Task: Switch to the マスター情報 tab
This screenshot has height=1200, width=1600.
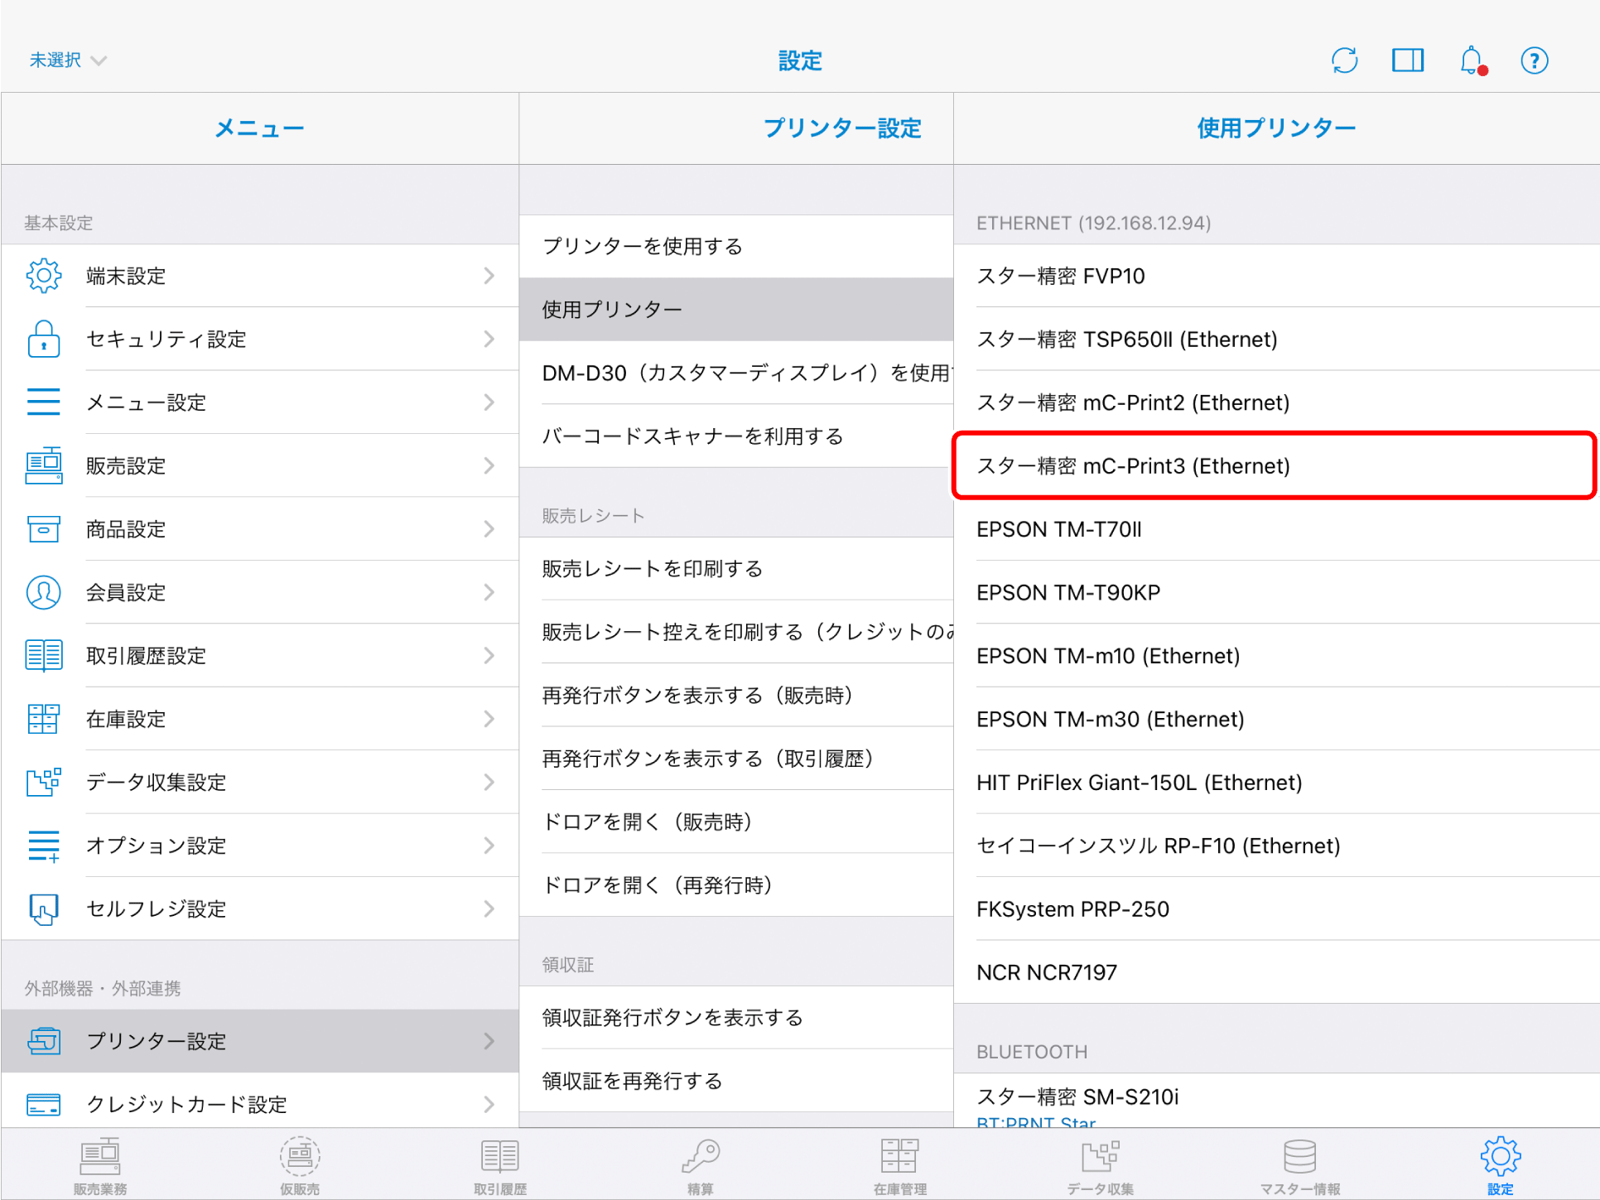Action: click(1299, 1165)
